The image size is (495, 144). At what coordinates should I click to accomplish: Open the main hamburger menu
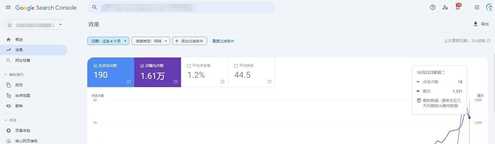pyautogui.click(x=8, y=7)
